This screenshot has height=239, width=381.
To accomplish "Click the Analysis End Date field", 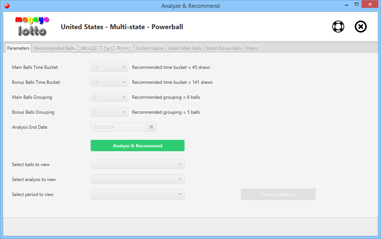I will click(119, 127).
